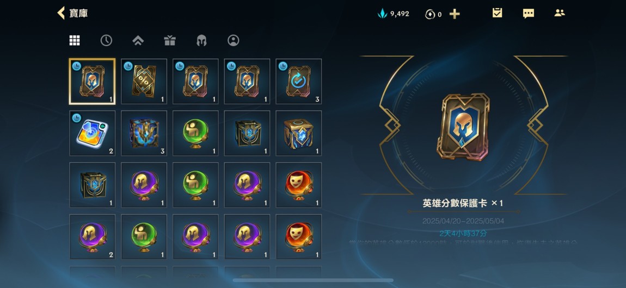Add currency with the plus button

pos(455,14)
